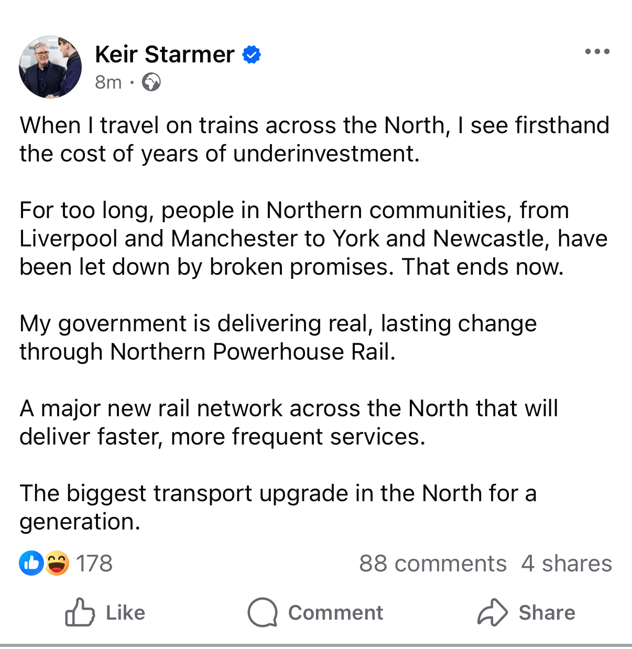Open the Keir Starmer profile name link

point(165,55)
